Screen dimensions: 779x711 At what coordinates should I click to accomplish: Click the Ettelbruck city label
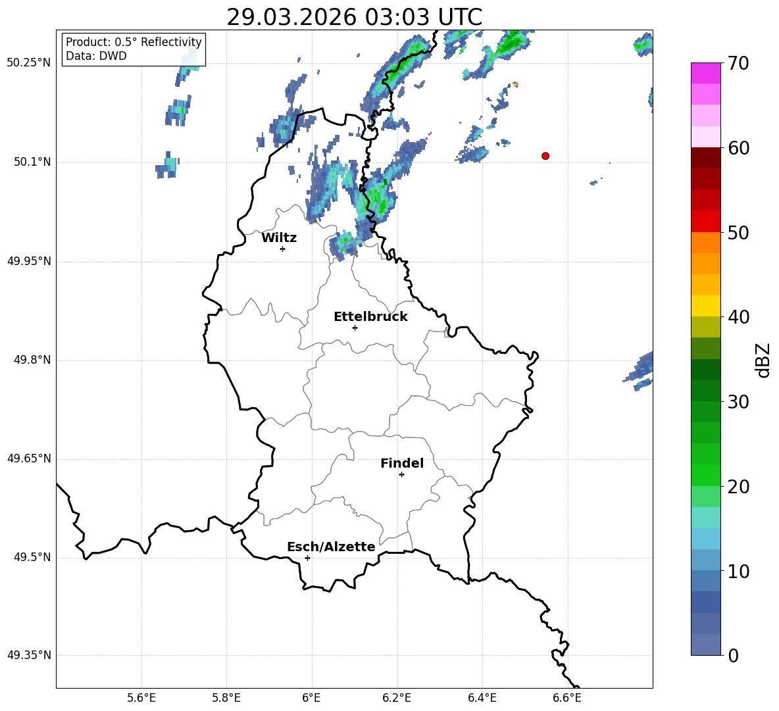[x=370, y=317]
